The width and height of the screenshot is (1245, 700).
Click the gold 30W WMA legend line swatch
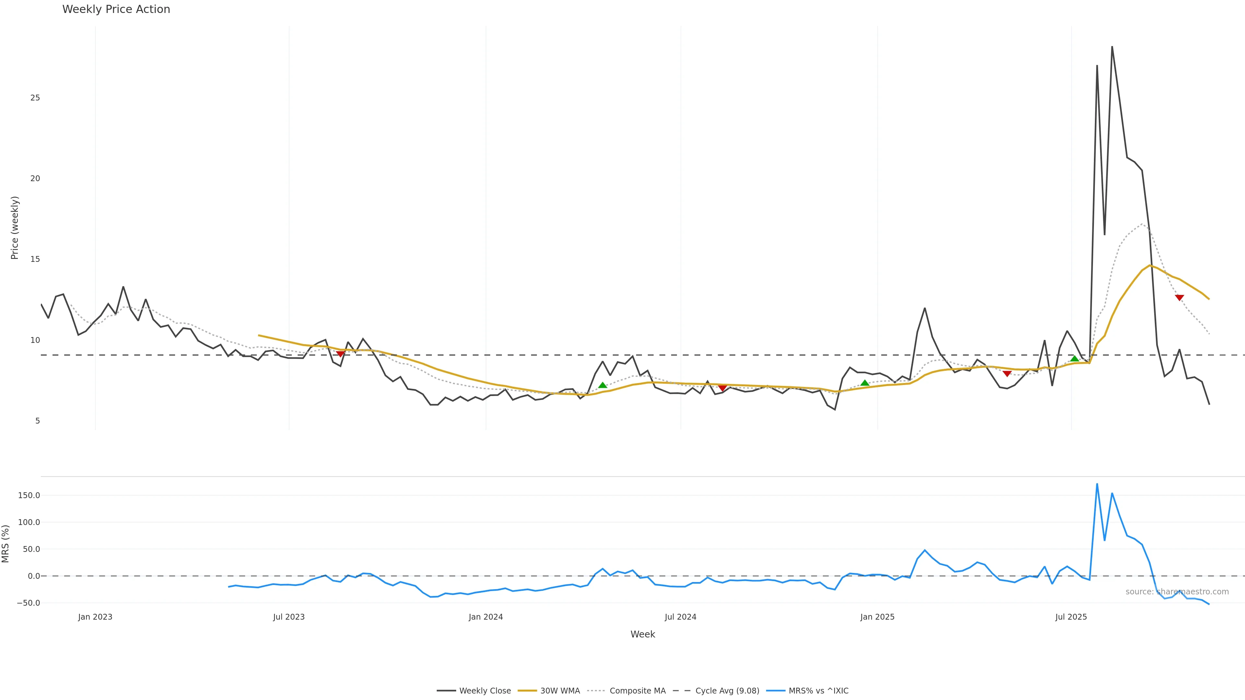(527, 691)
